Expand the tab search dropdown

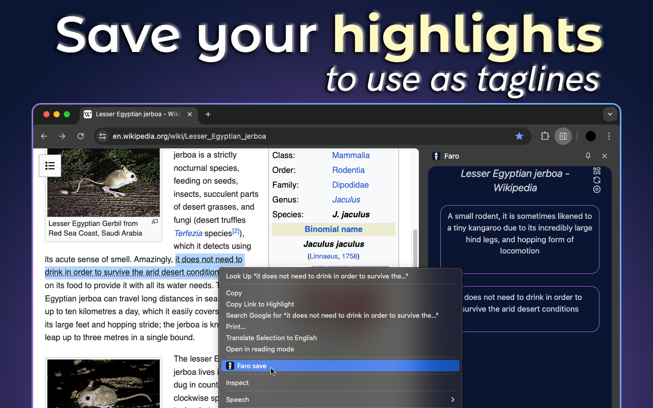(x=609, y=114)
